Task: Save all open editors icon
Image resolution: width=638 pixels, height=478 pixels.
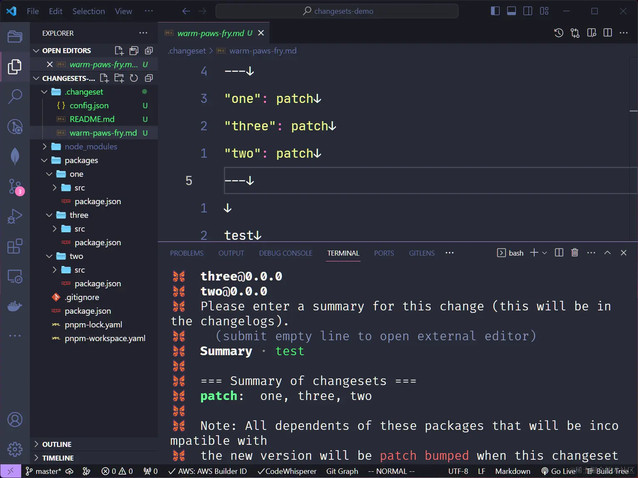Action: [134, 51]
